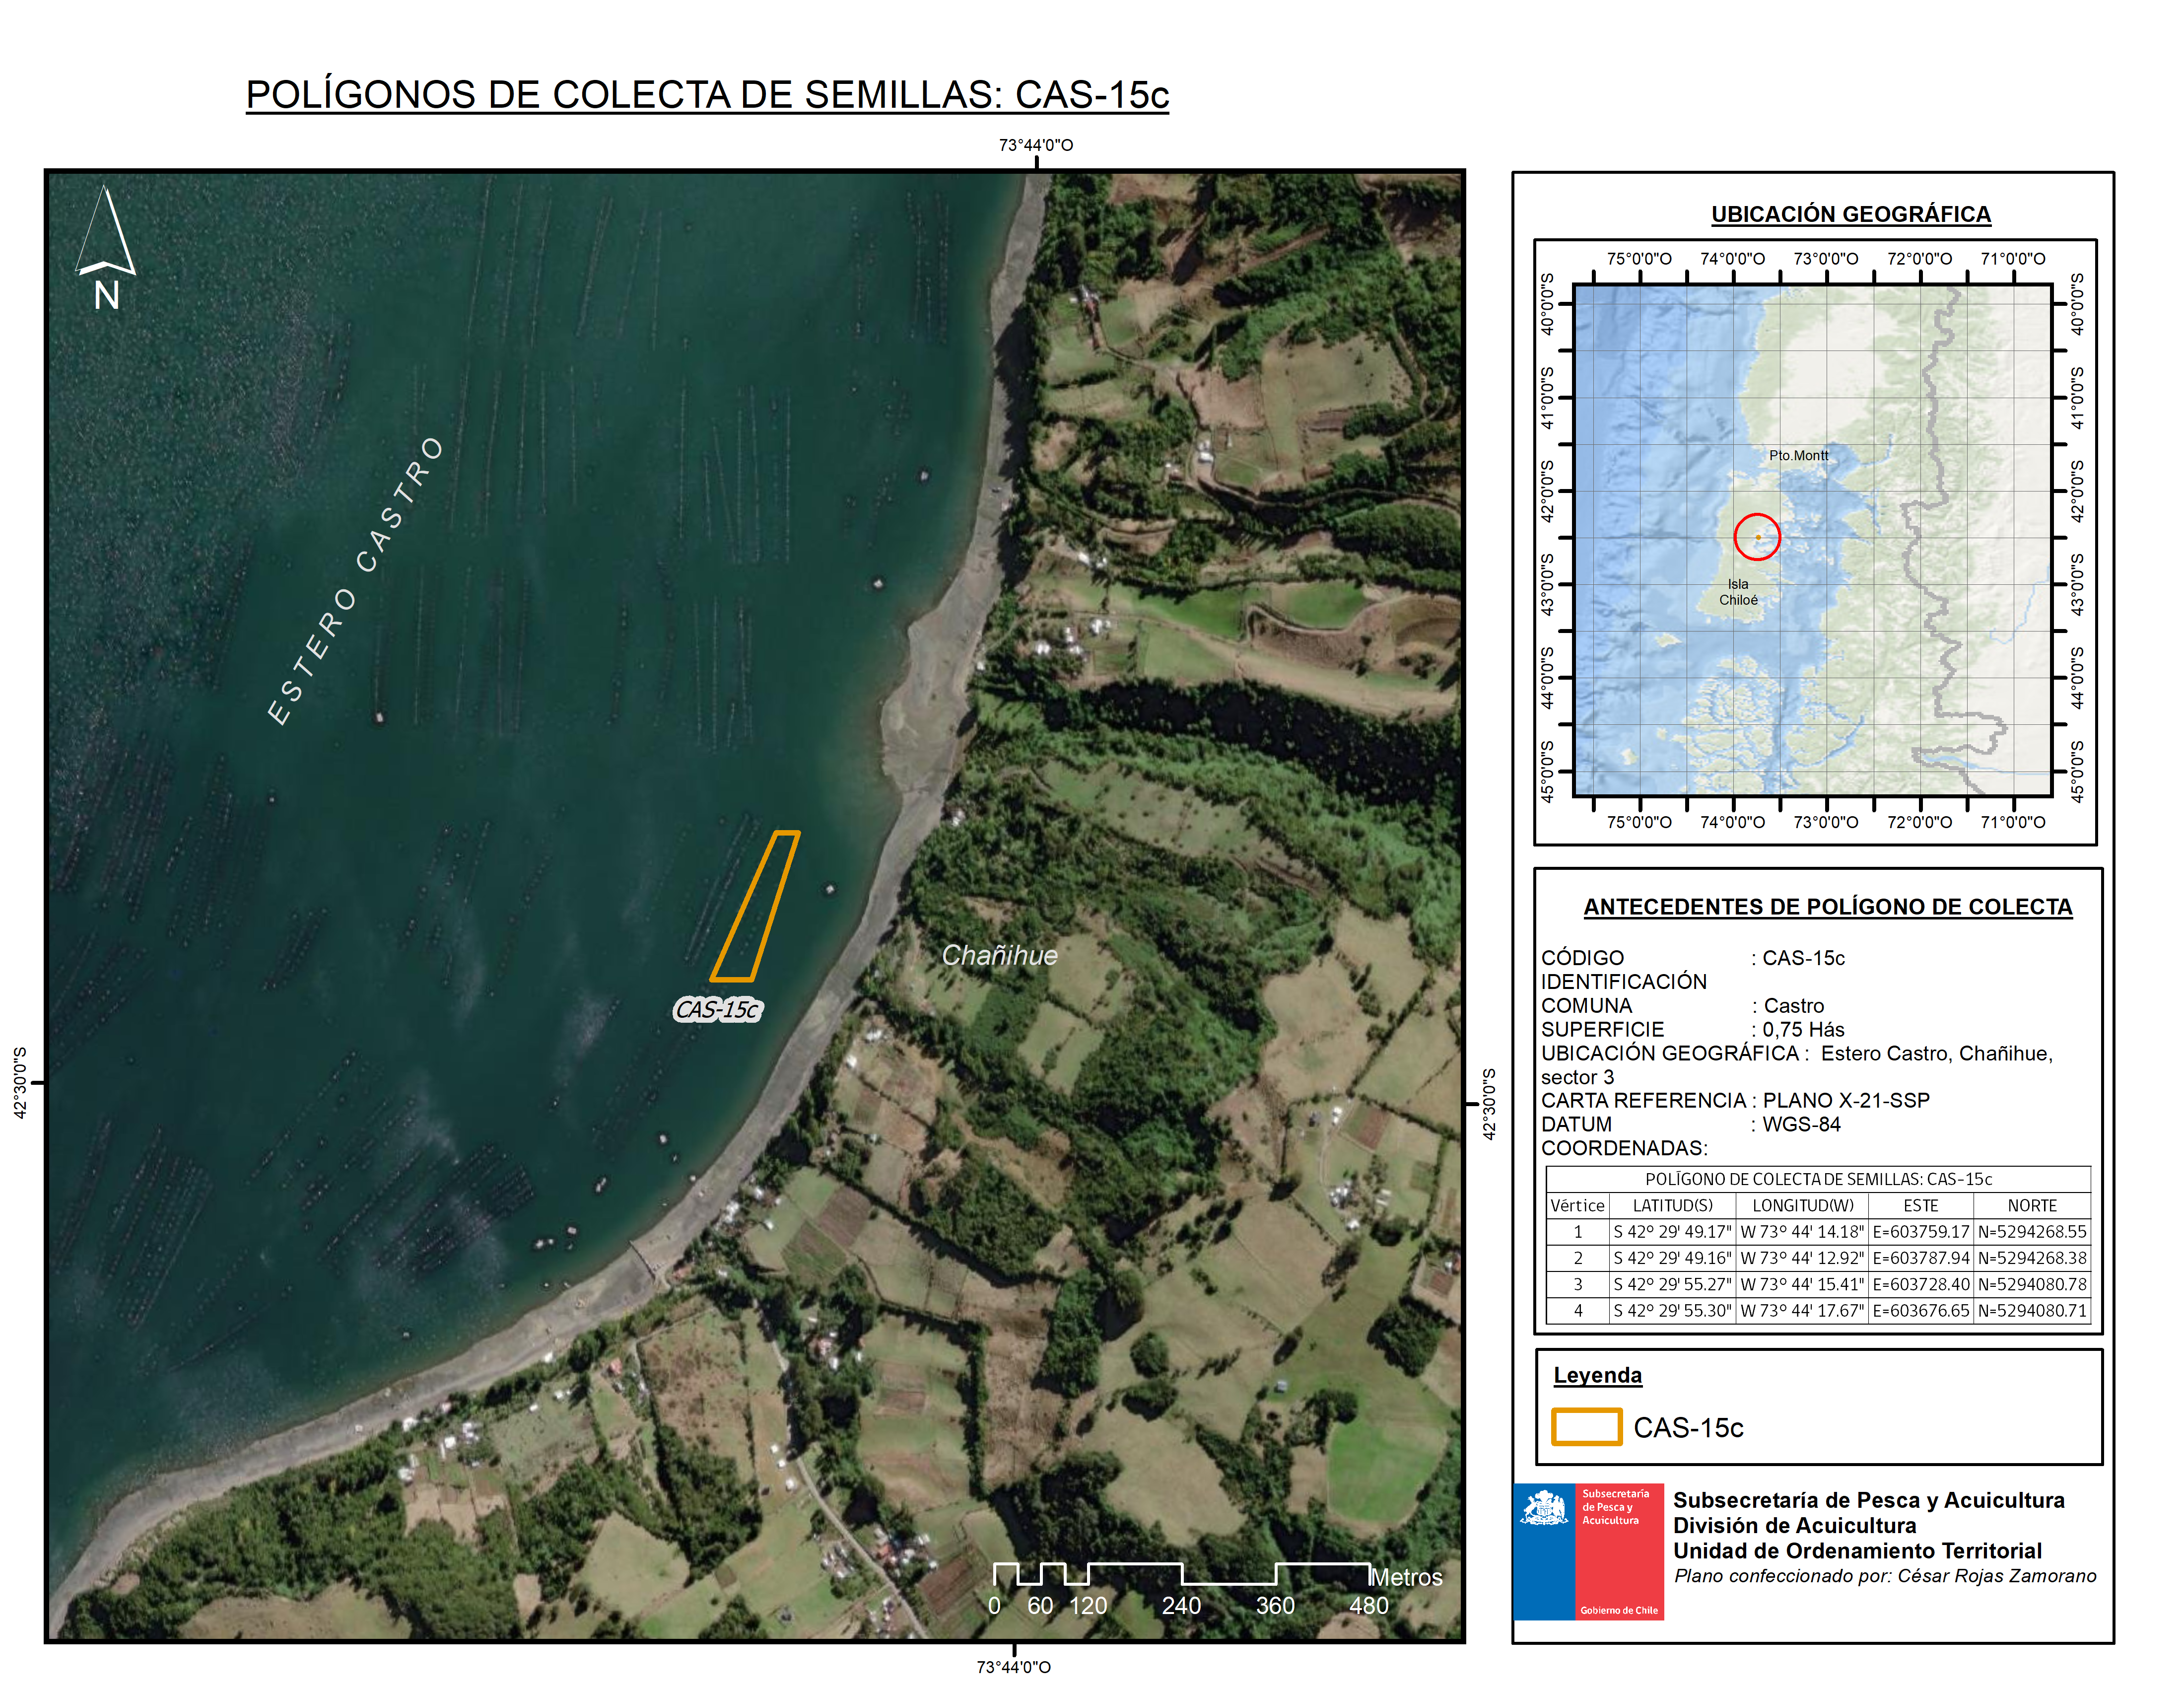Click the CAS-15c label beside the polygon

click(x=718, y=1009)
